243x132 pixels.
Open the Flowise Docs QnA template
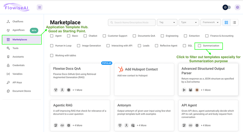(80, 79)
